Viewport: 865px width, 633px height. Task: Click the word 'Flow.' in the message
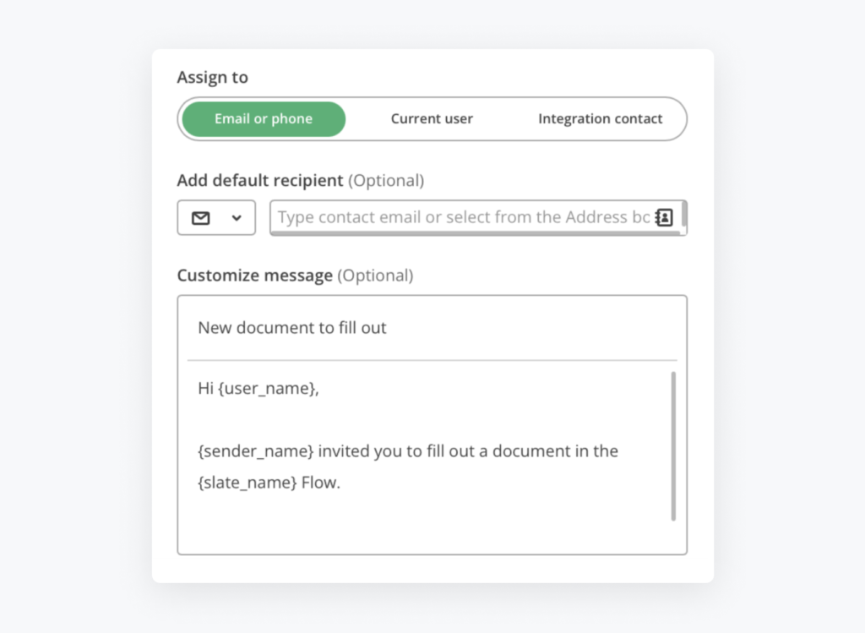[x=321, y=485]
